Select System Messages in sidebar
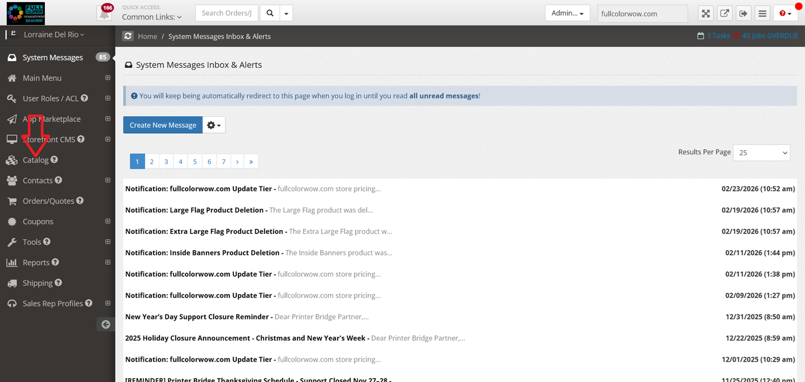805x382 pixels. tap(52, 58)
